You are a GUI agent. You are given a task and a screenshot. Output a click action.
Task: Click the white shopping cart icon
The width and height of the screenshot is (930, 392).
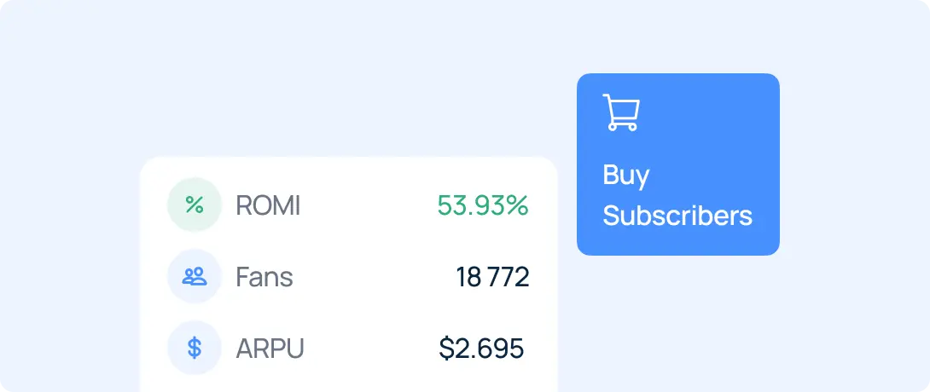tap(621, 112)
